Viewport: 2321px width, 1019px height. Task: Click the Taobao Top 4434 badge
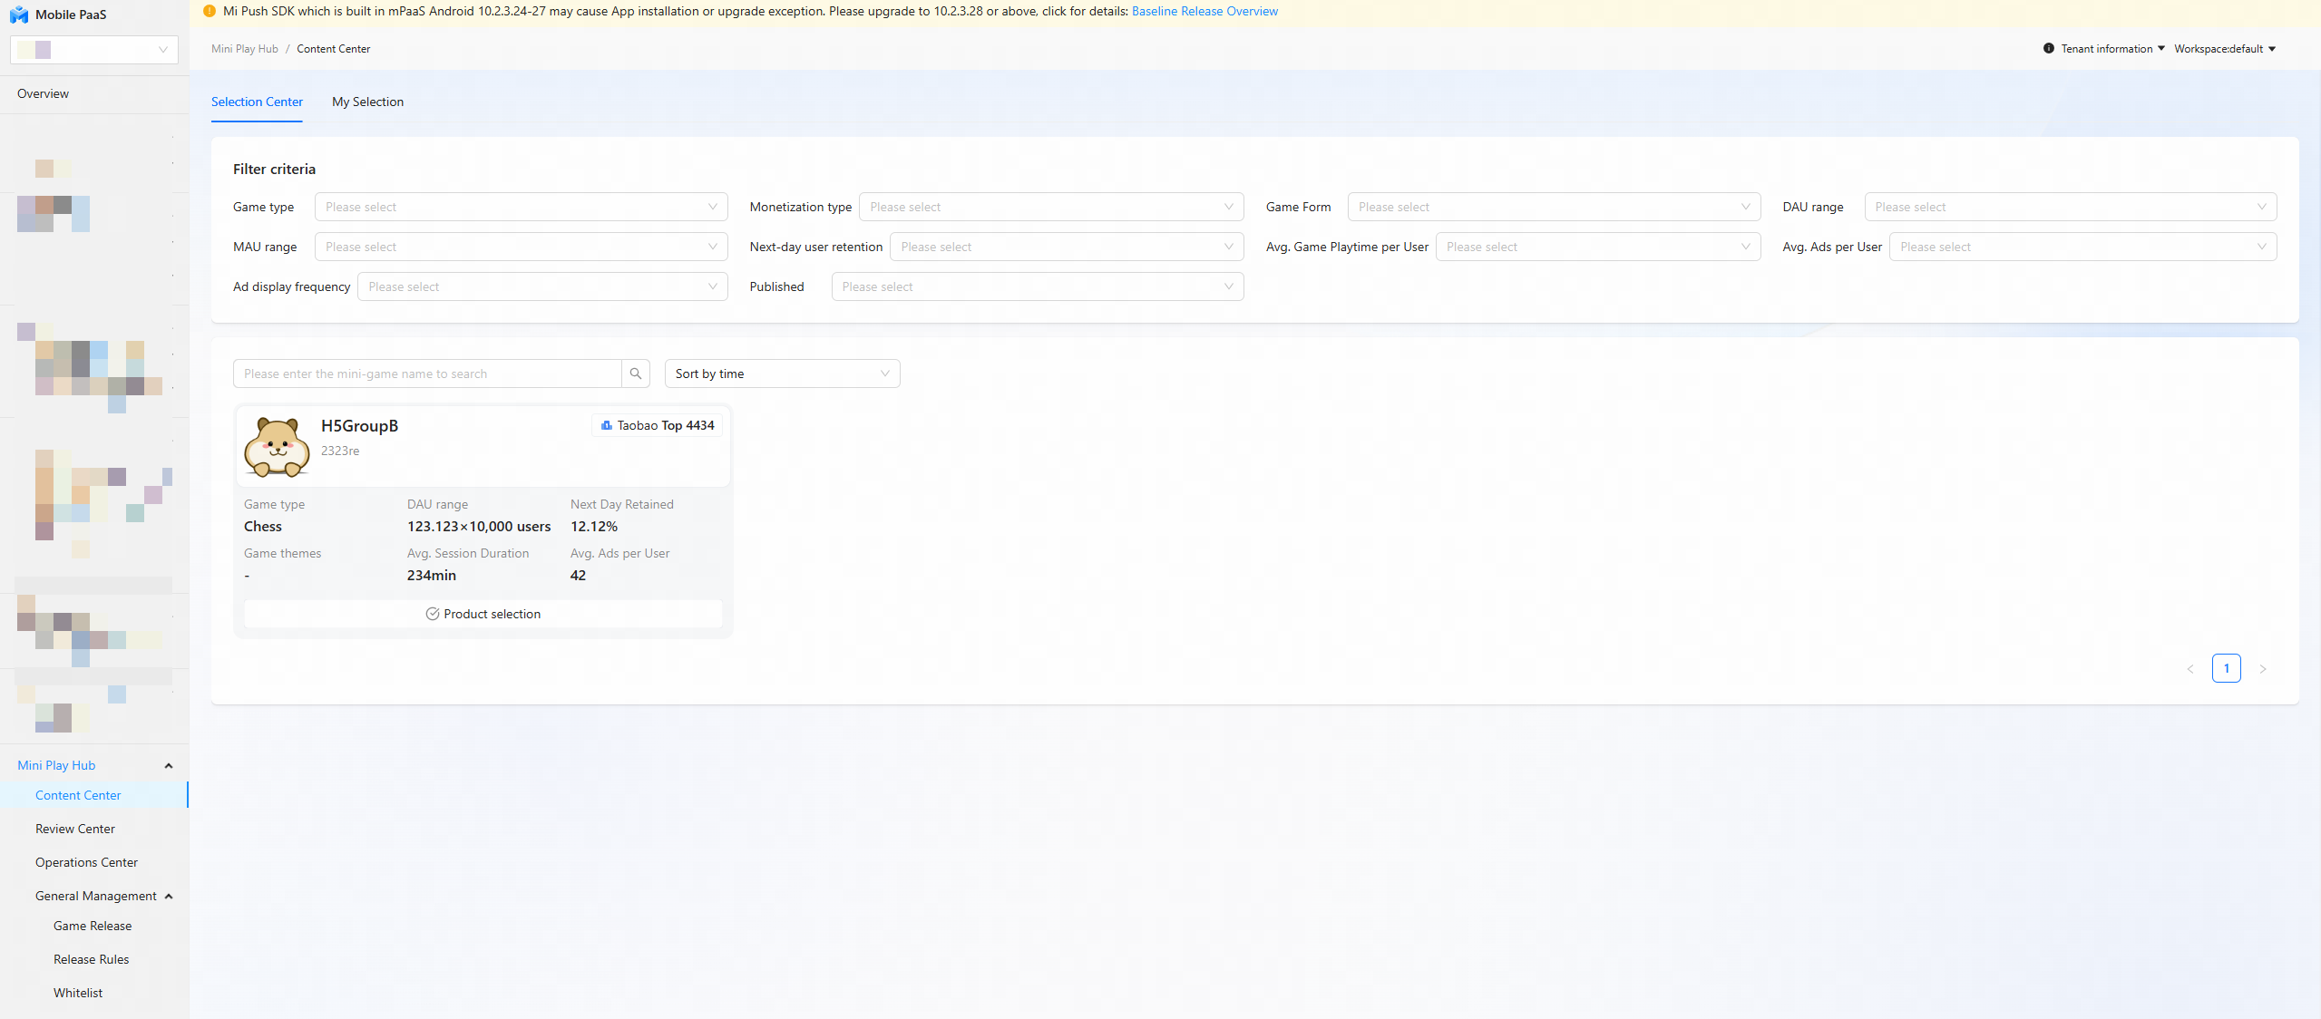click(658, 425)
